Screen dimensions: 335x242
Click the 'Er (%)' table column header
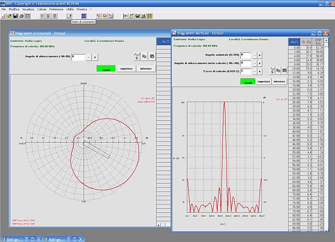307,42
